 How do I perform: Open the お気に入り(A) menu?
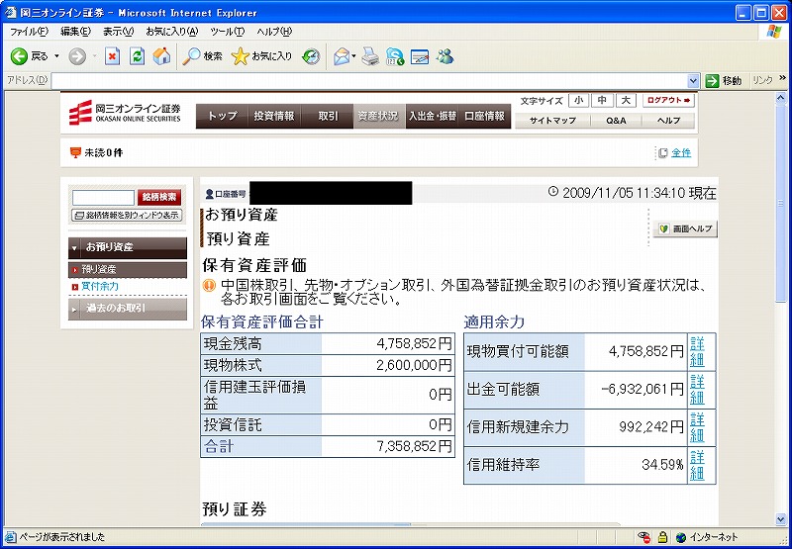[x=172, y=32]
